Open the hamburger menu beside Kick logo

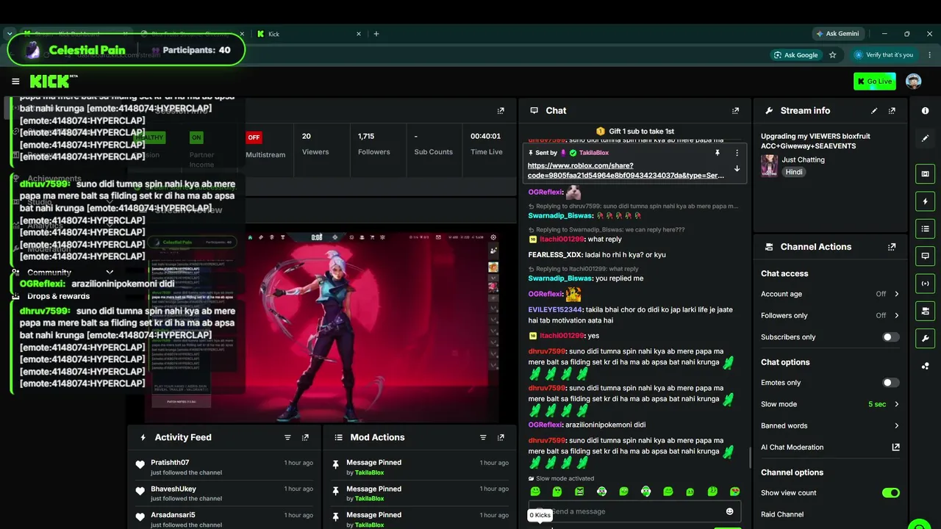click(x=15, y=82)
